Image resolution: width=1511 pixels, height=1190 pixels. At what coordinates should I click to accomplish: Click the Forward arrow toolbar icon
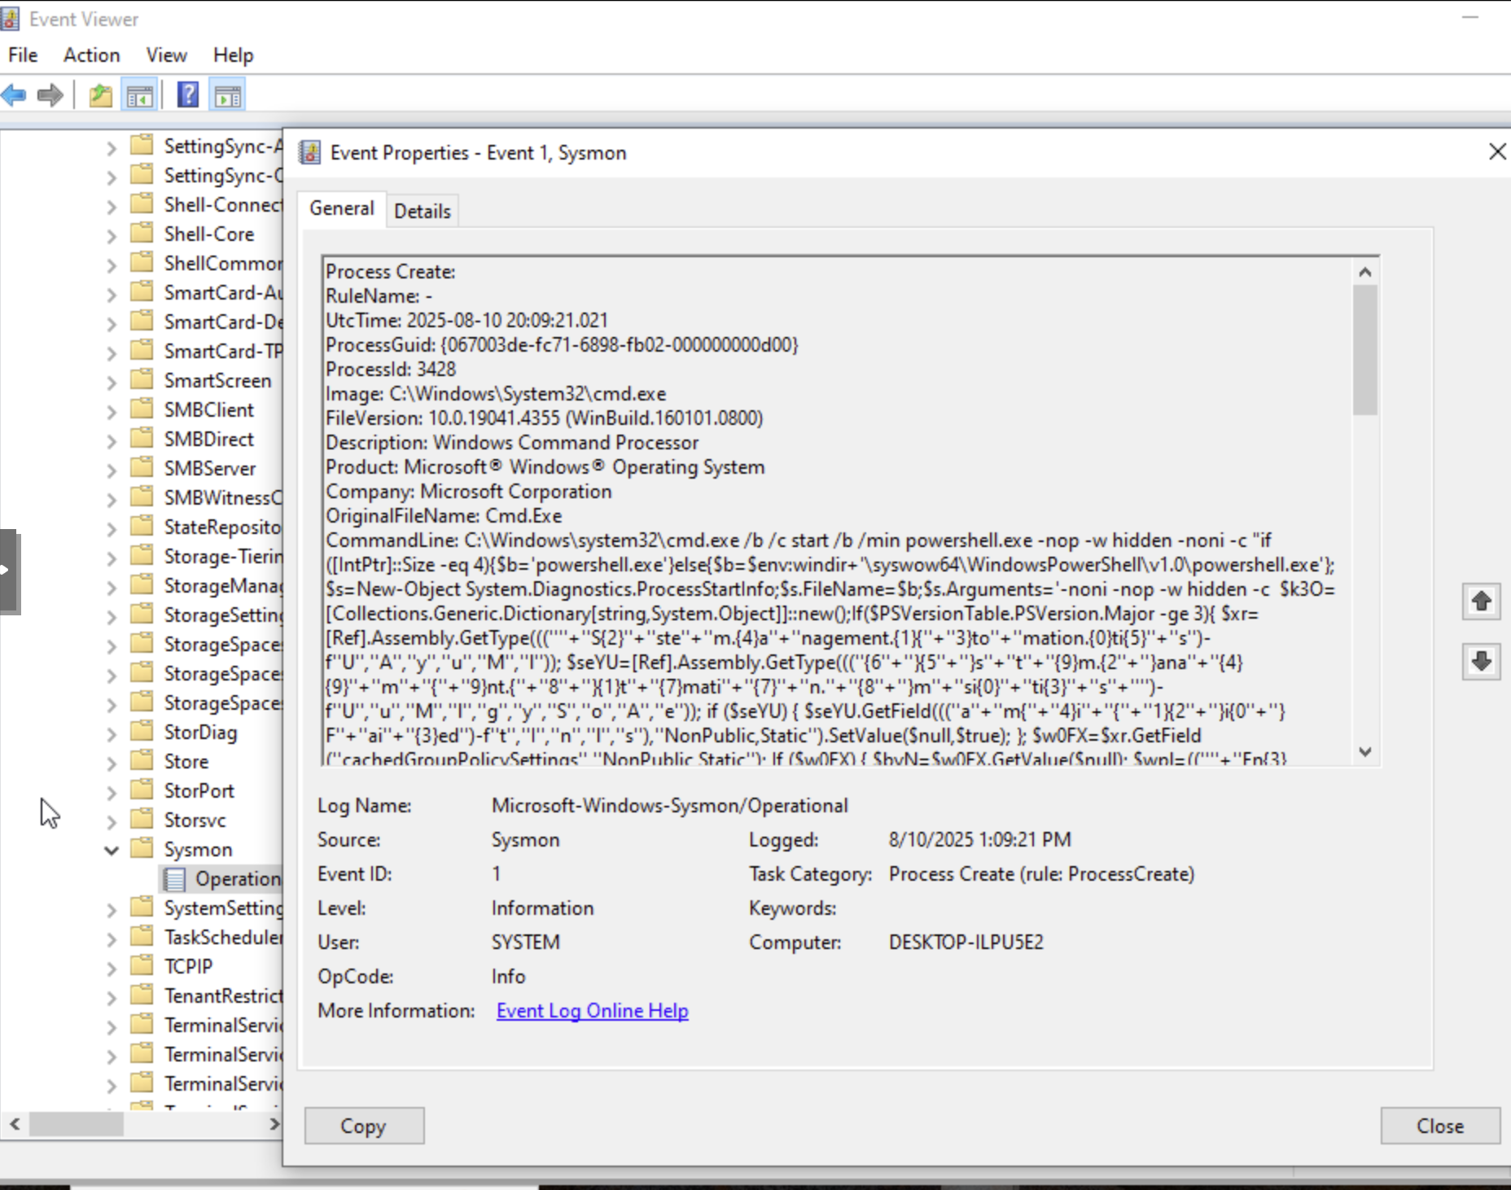(x=50, y=96)
